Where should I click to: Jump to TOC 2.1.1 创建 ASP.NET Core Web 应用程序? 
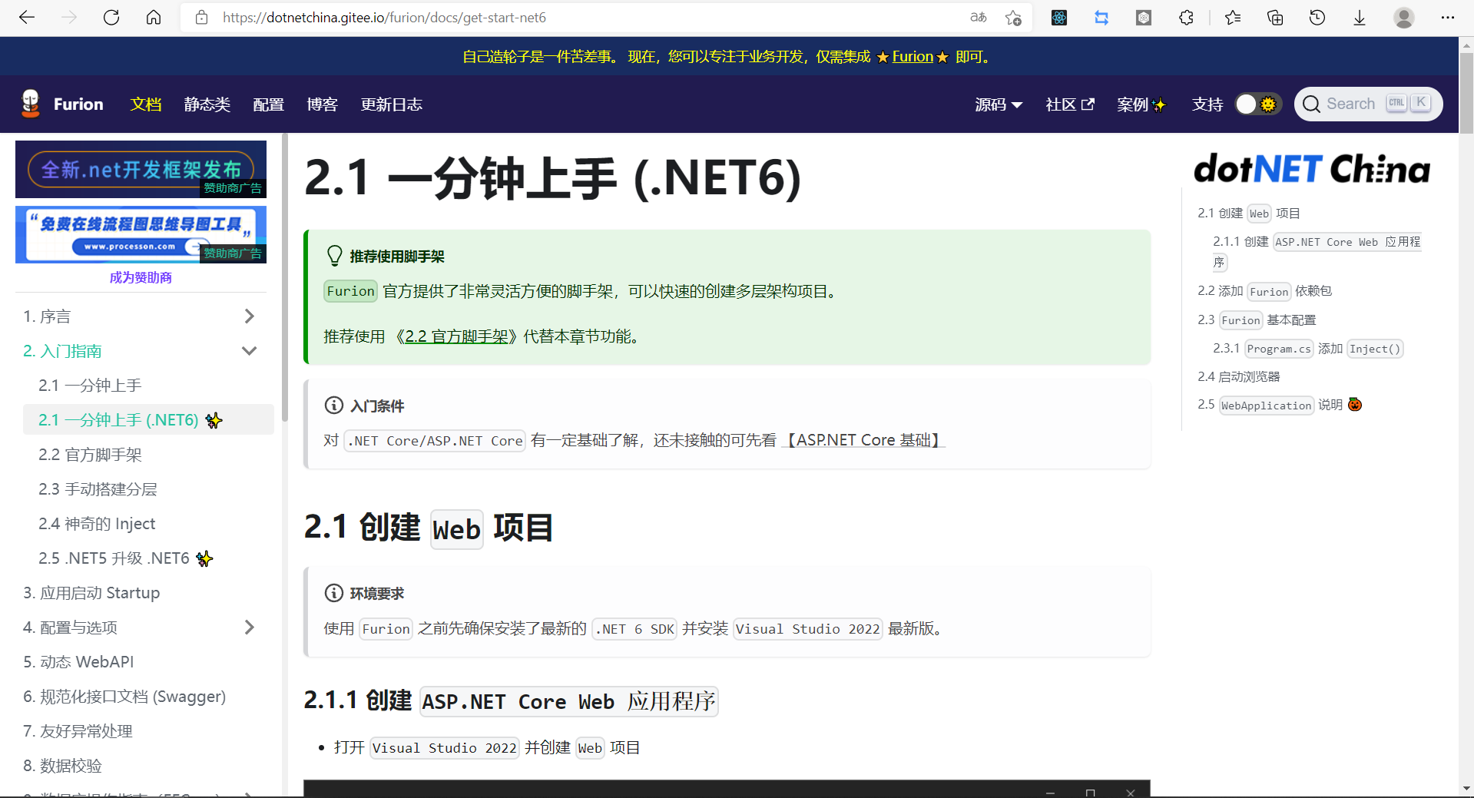point(1317,252)
